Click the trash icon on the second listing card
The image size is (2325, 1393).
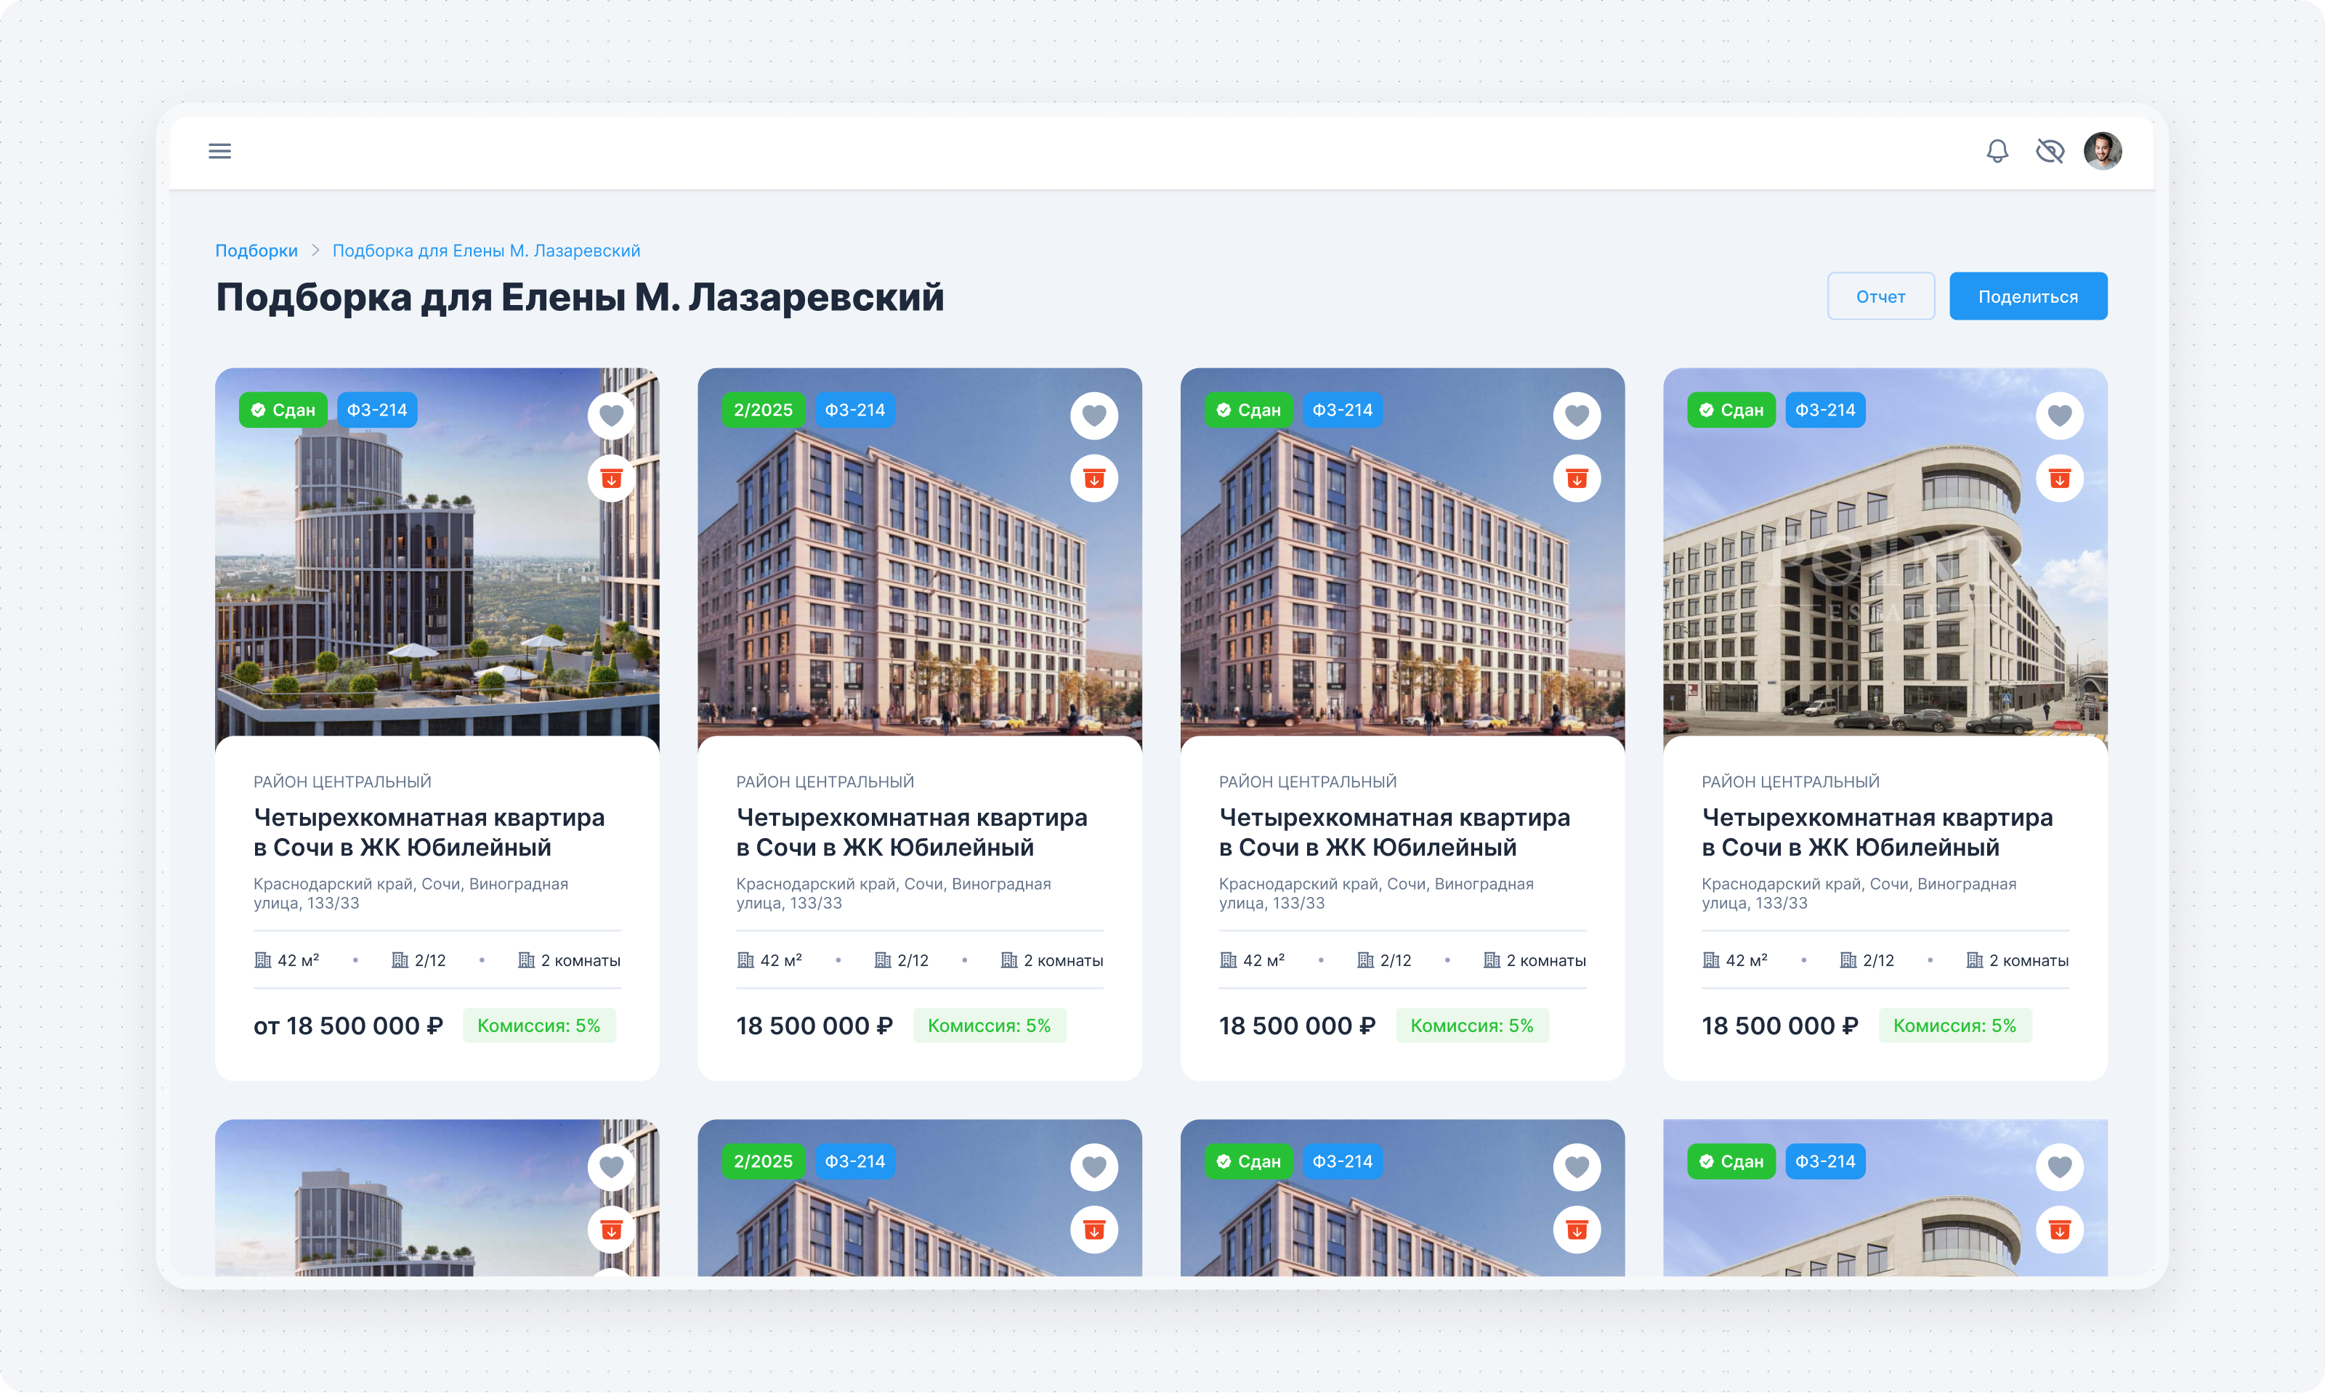1095,478
